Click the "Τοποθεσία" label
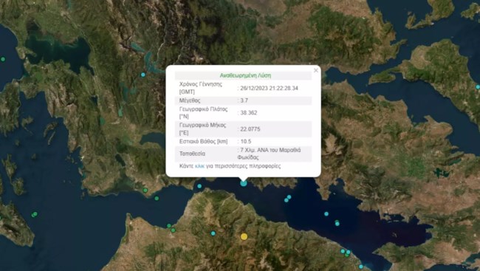Image resolution: width=480 pixels, height=271 pixels. pos(192,154)
